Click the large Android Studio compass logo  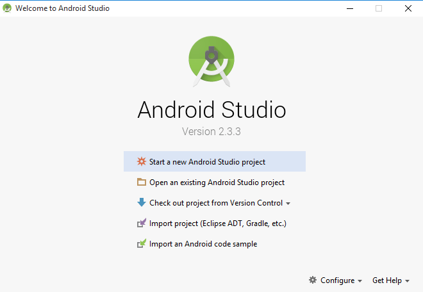coord(211,61)
